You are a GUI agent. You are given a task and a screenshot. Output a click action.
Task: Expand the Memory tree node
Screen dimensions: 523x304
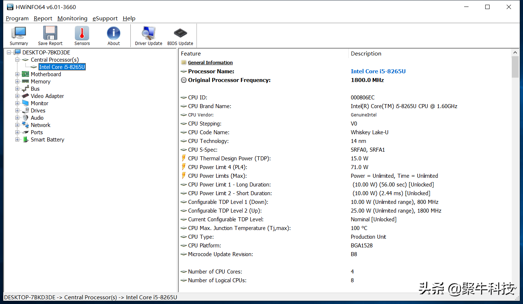point(17,82)
